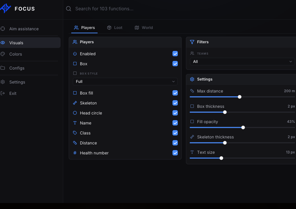Click the Aim assistance crosshair icon
The height and width of the screenshot is (209, 296).
tap(3, 29)
